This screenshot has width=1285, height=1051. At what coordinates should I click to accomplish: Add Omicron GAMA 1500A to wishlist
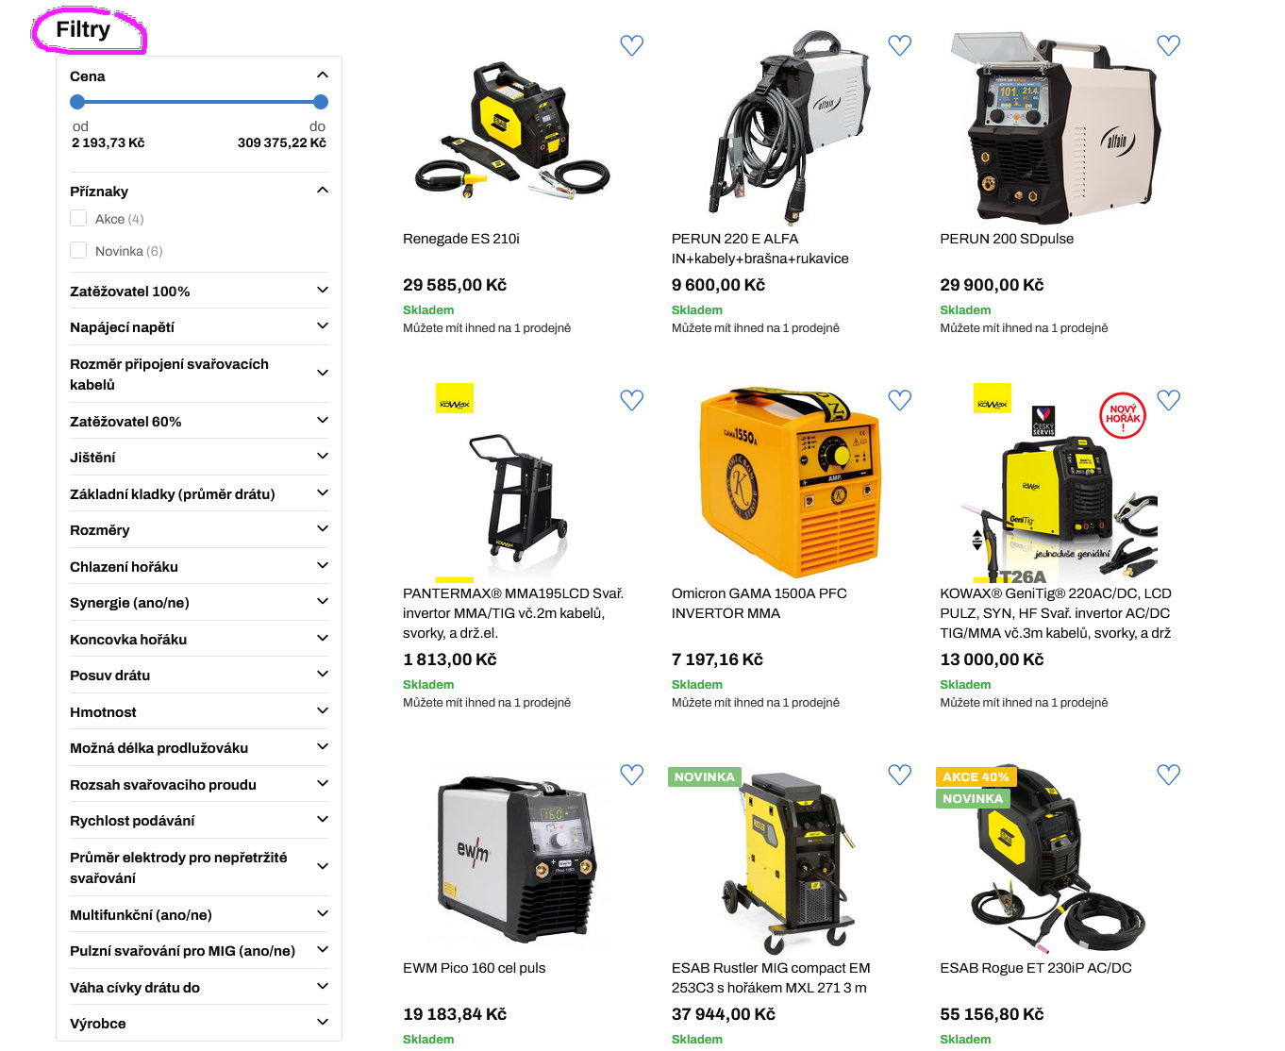900,400
